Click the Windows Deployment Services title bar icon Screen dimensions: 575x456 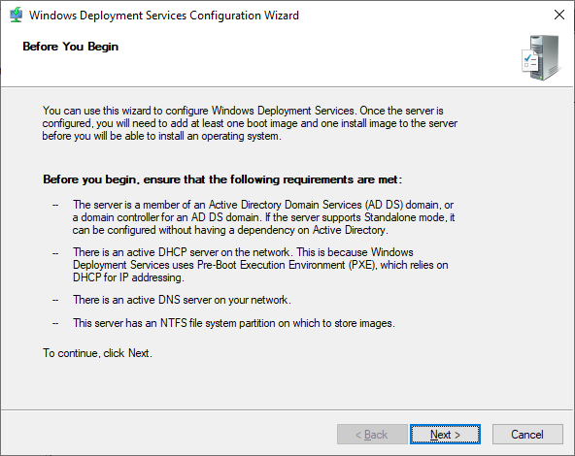click(x=17, y=15)
